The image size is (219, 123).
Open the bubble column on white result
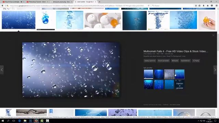158,20
